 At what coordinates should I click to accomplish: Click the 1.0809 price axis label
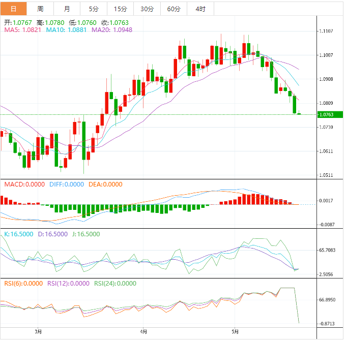pos(326,103)
